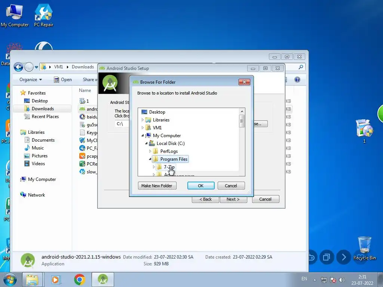Select the 7-Zip folder

[x=169, y=167]
